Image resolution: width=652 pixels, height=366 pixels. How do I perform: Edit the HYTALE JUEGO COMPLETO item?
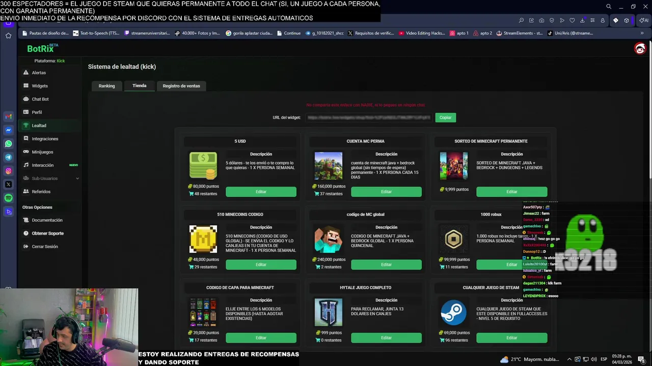(386, 338)
